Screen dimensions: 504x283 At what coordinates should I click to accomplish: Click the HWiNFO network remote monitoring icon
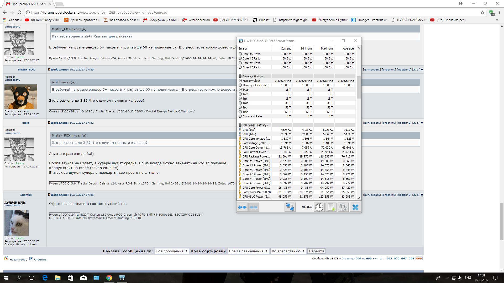tap(290, 207)
